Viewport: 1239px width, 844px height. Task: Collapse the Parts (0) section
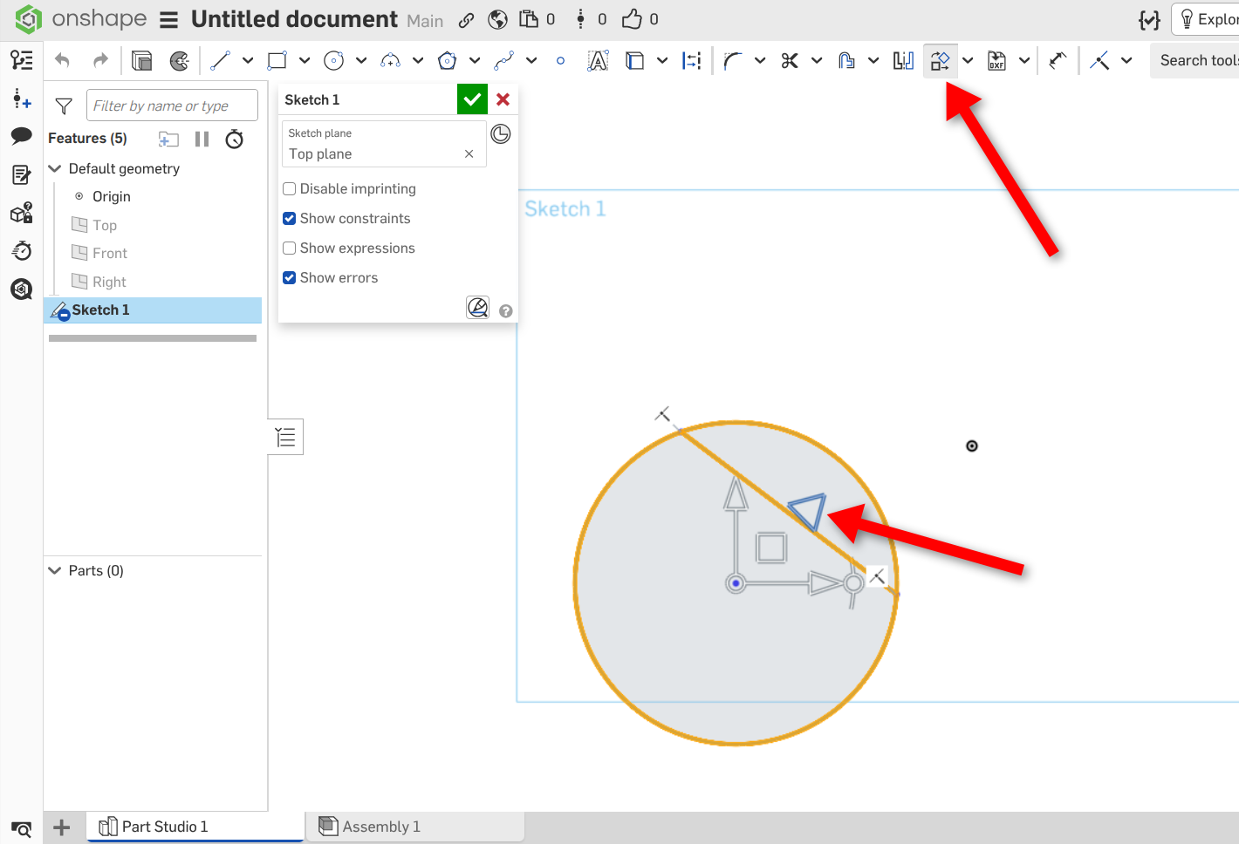[x=55, y=570]
